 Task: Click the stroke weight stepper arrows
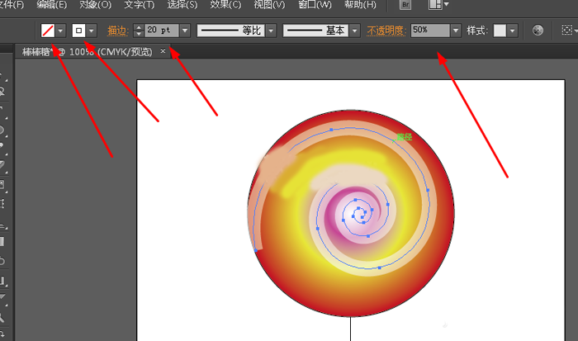[x=138, y=31]
